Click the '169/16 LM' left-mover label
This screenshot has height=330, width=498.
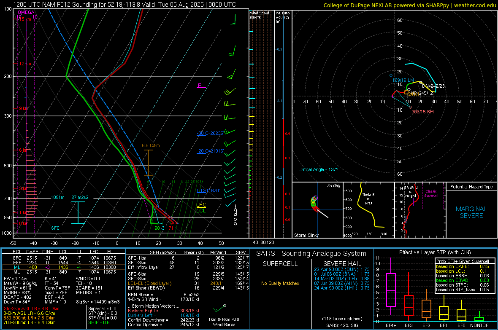(403, 80)
